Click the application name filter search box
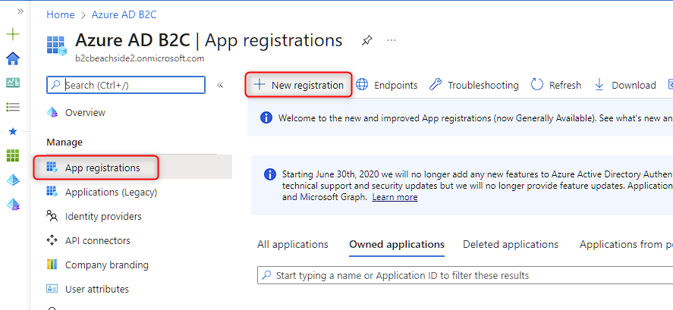 [465, 275]
